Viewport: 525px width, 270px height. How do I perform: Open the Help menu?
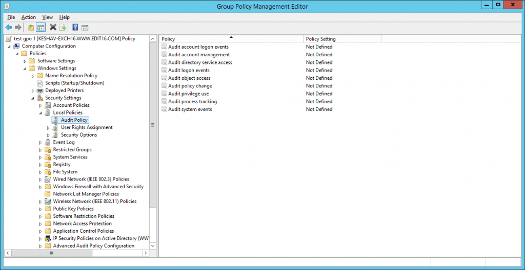[64, 17]
